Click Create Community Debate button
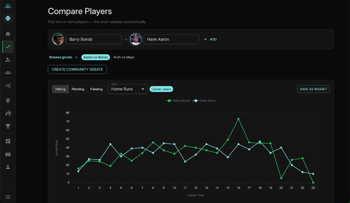350x203 pixels. tap(77, 69)
